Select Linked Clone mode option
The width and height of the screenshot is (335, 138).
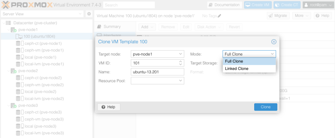point(249,69)
